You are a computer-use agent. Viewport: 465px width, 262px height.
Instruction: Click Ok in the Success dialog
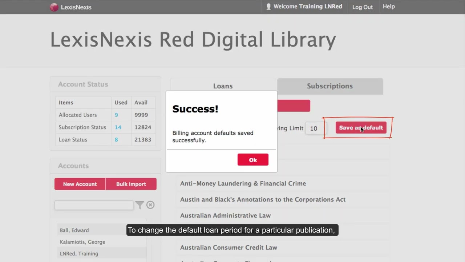(253, 160)
